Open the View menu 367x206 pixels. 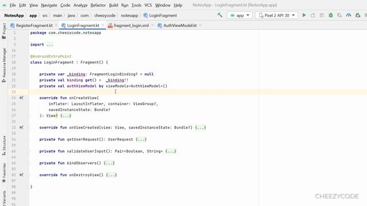pyautogui.click(x=33, y=5)
